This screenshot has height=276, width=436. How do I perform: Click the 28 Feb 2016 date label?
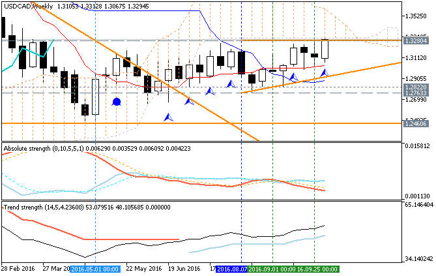(18, 269)
